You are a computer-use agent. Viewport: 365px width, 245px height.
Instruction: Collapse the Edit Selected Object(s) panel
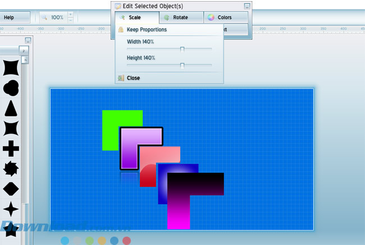pos(247,6)
